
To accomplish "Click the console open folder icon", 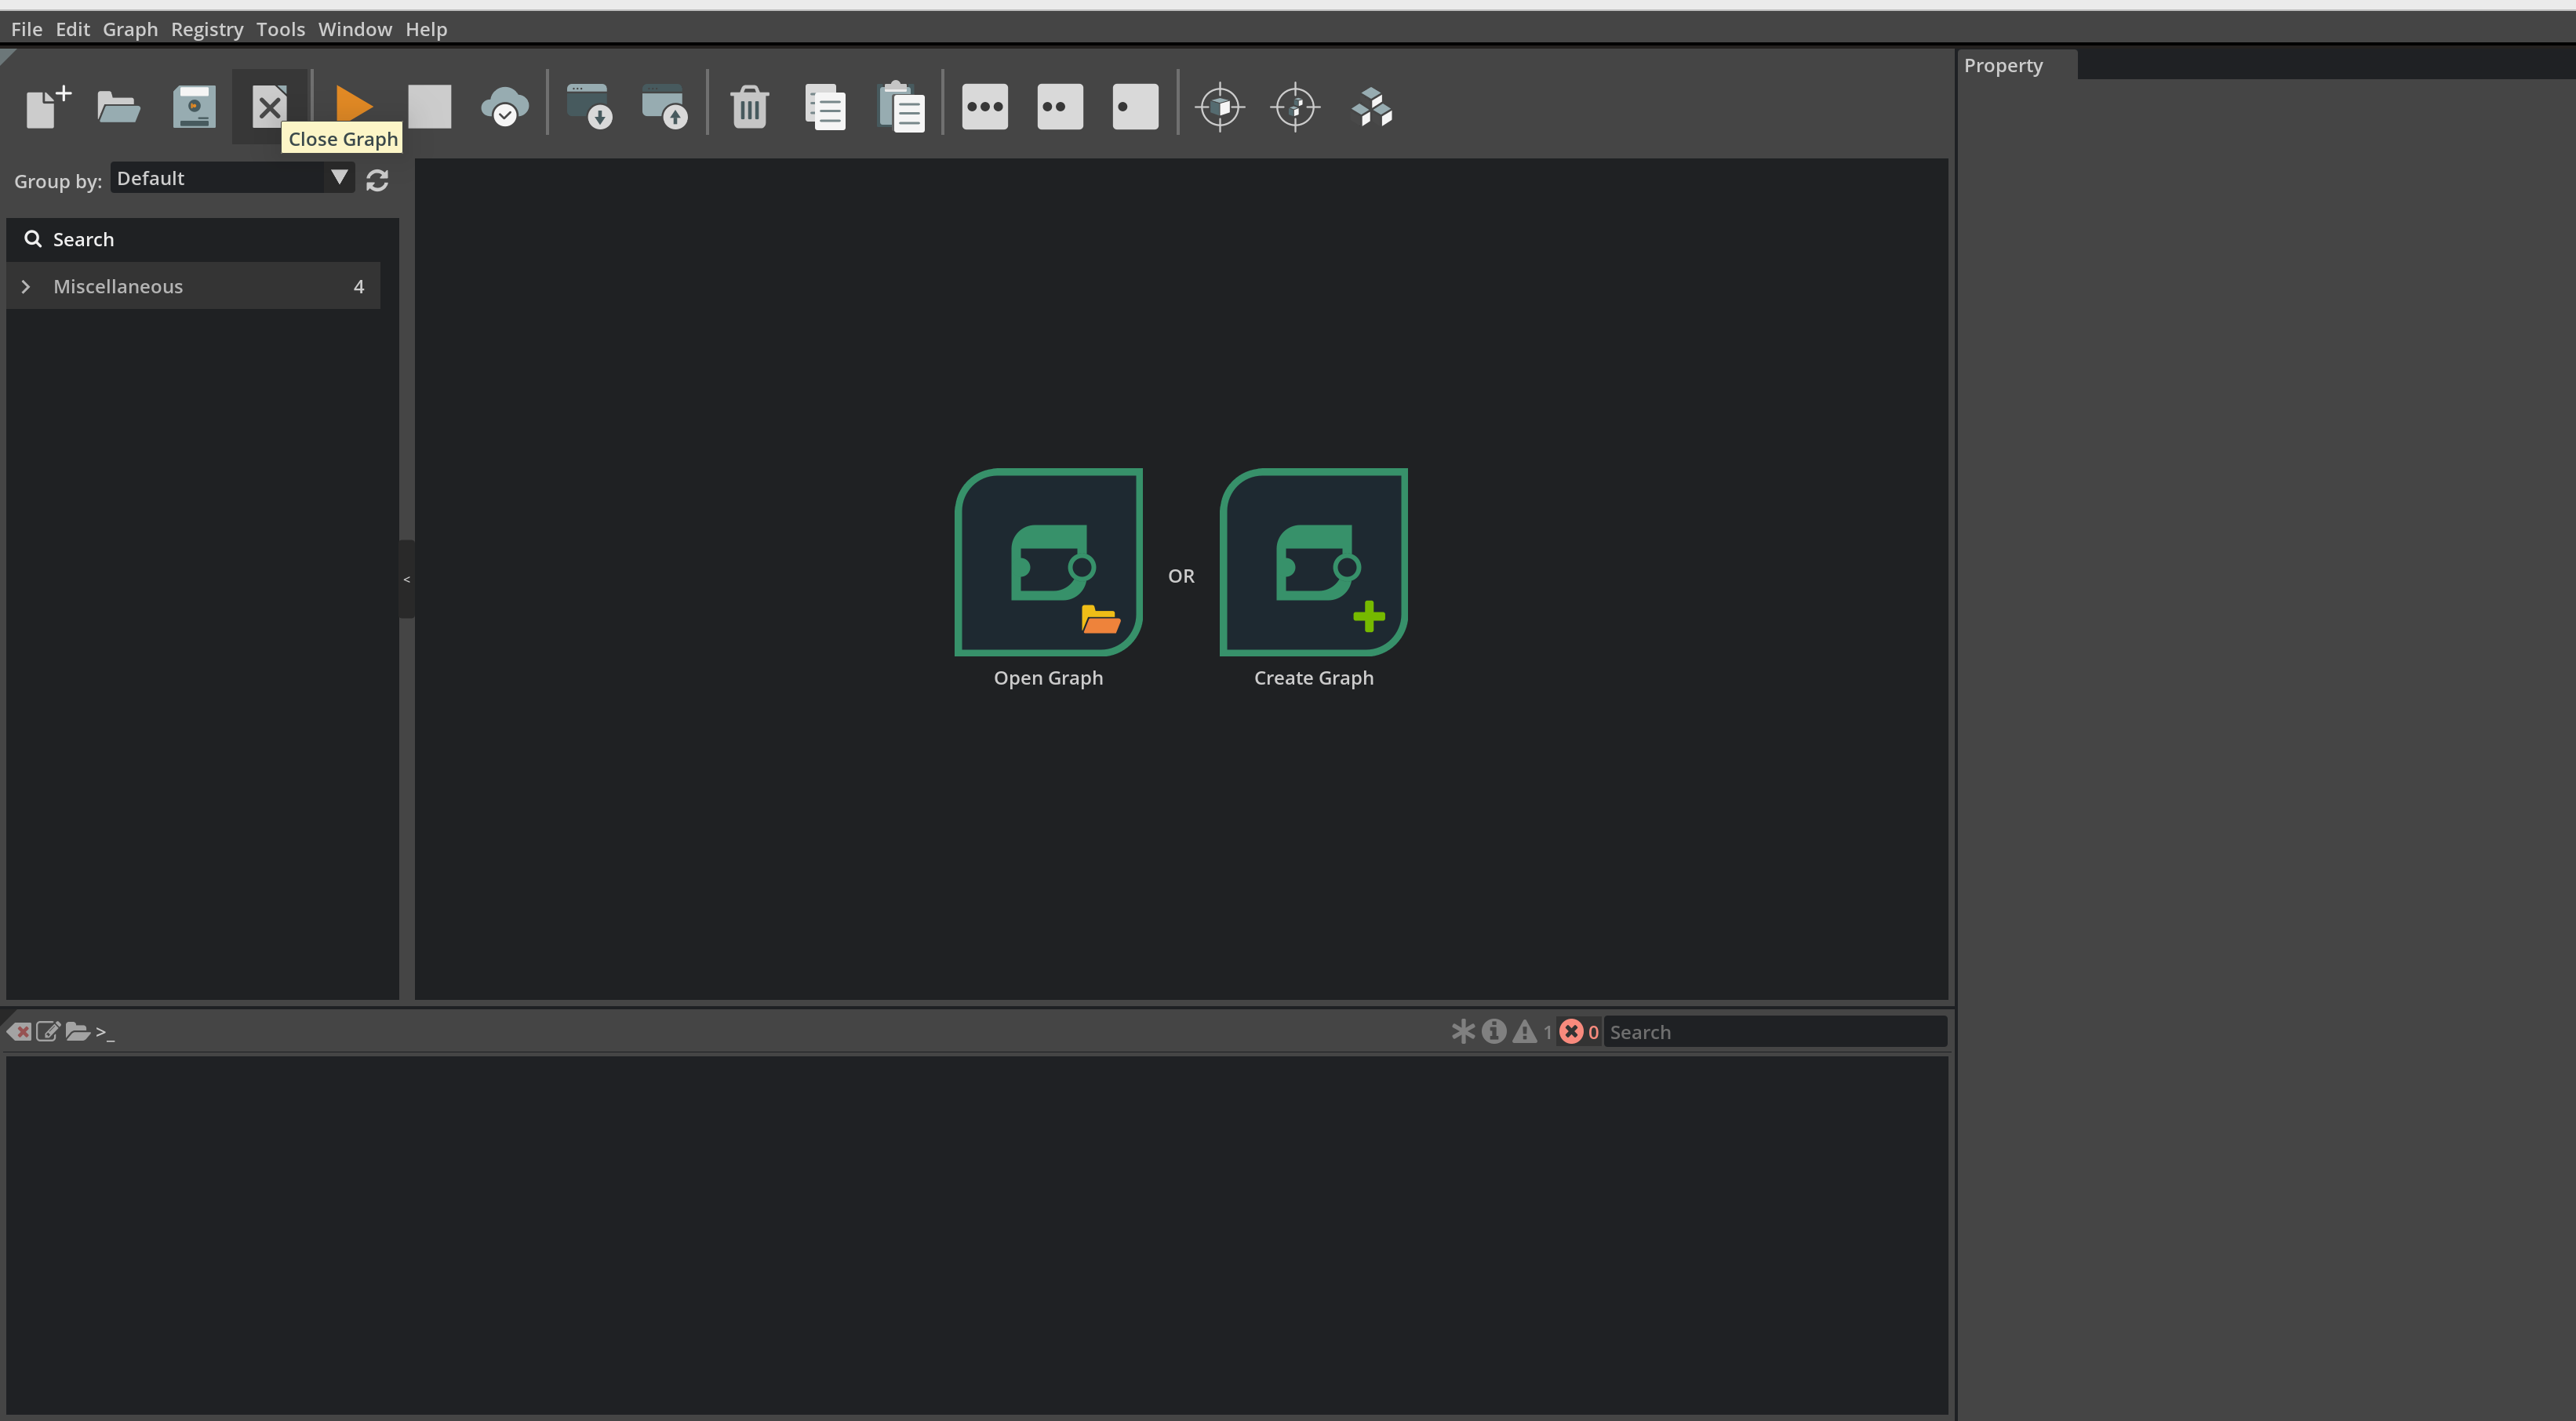I will [77, 1031].
